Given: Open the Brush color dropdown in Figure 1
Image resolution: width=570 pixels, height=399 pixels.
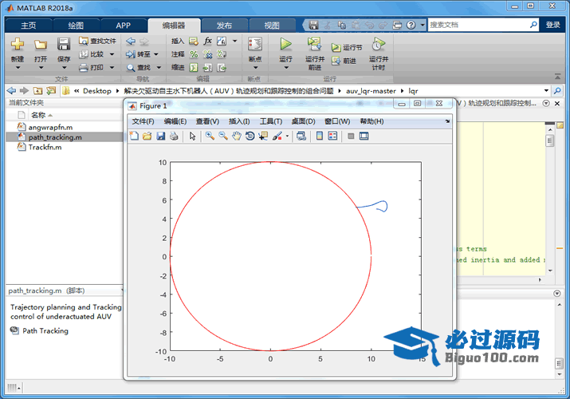Looking at the screenshot, I should (287, 136).
